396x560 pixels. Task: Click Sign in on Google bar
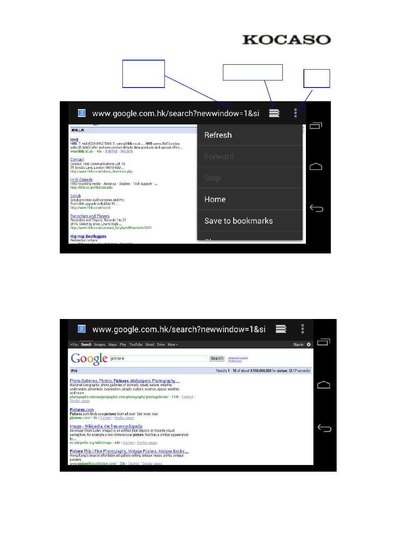[x=298, y=345]
